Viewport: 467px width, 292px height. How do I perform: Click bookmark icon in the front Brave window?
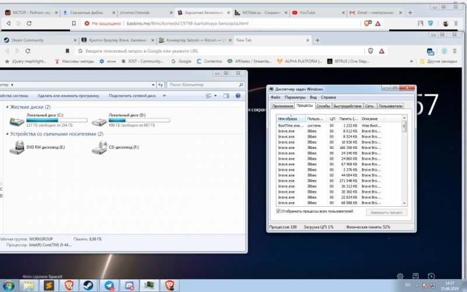(x=67, y=51)
